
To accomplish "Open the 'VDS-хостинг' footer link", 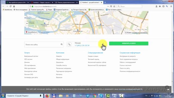I will tap(28, 59).
